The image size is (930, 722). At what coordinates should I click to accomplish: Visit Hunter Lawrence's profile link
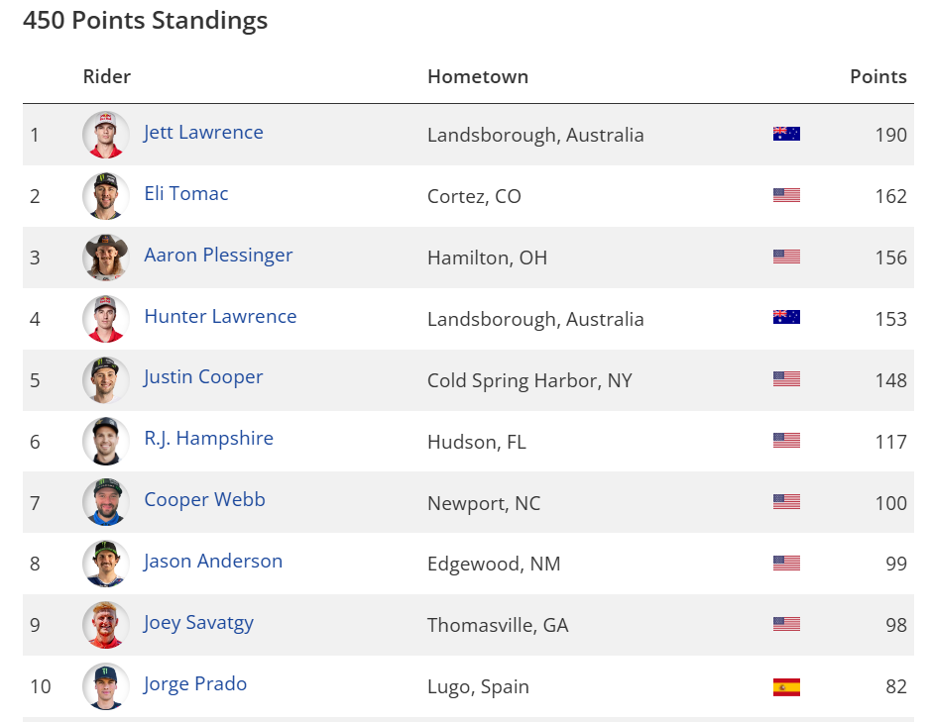[220, 317]
